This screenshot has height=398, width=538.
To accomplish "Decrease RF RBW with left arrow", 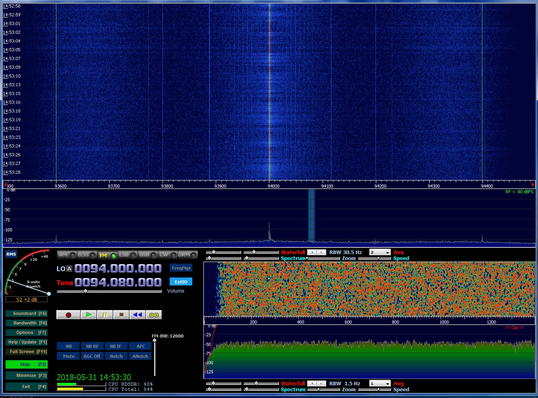I will tap(312, 252).
